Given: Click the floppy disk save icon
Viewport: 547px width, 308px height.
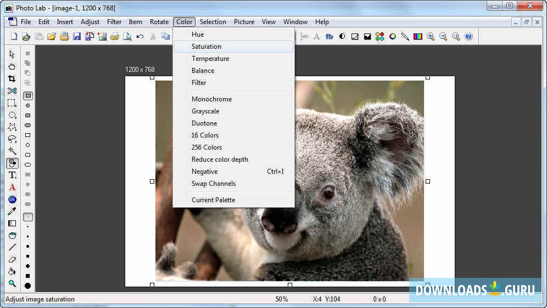Looking at the screenshot, I should point(77,36).
